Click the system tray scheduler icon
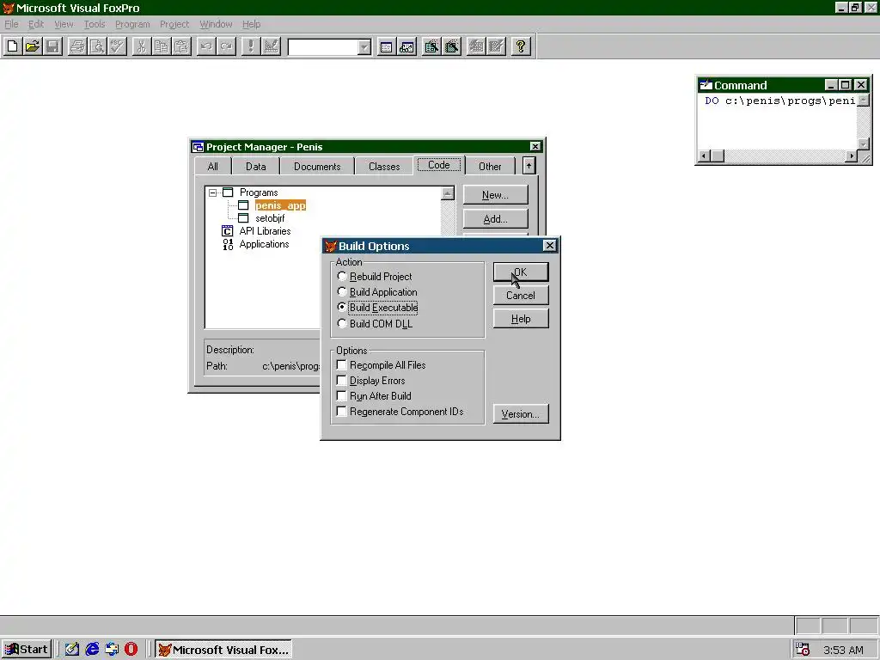The width and height of the screenshot is (880, 660). pyautogui.click(x=803, y=650)
